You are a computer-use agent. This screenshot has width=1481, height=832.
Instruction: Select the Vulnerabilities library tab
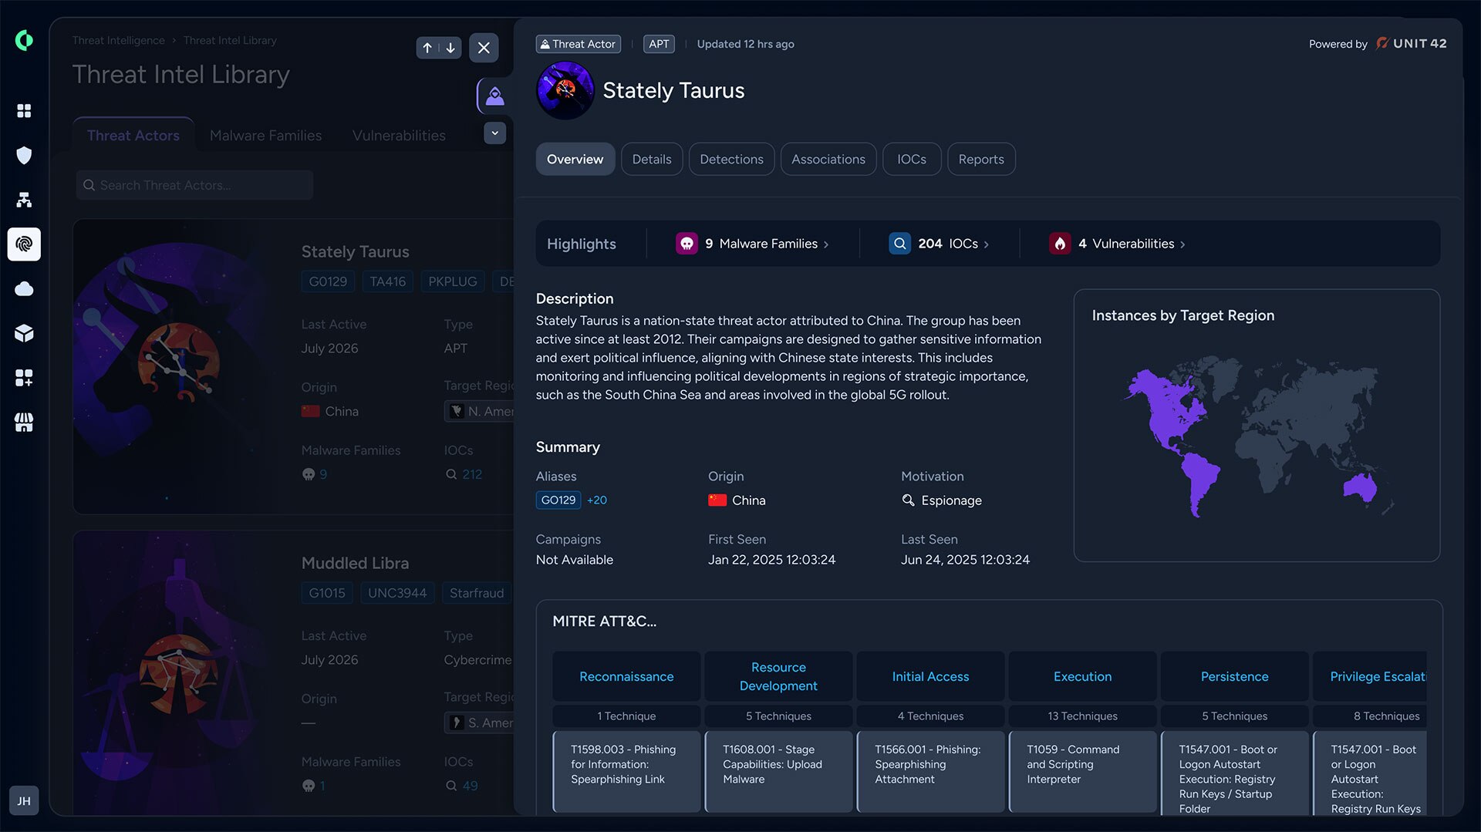pos(399,135)
